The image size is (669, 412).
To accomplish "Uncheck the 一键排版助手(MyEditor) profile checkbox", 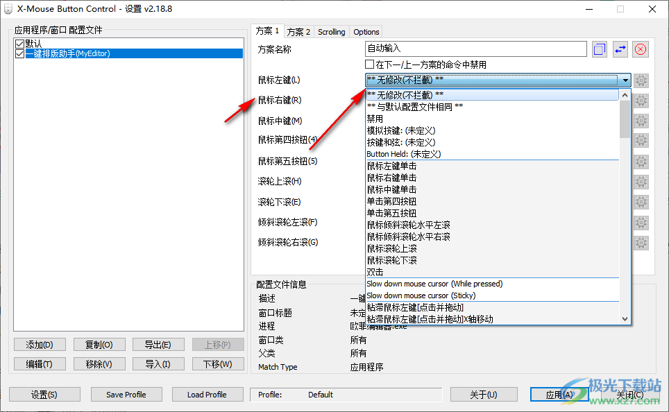I will point(19,53).
